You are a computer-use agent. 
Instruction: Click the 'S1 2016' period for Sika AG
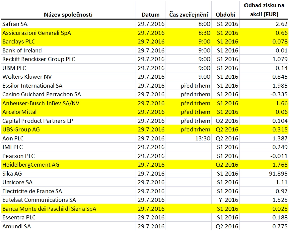click(x=228, y=174)
